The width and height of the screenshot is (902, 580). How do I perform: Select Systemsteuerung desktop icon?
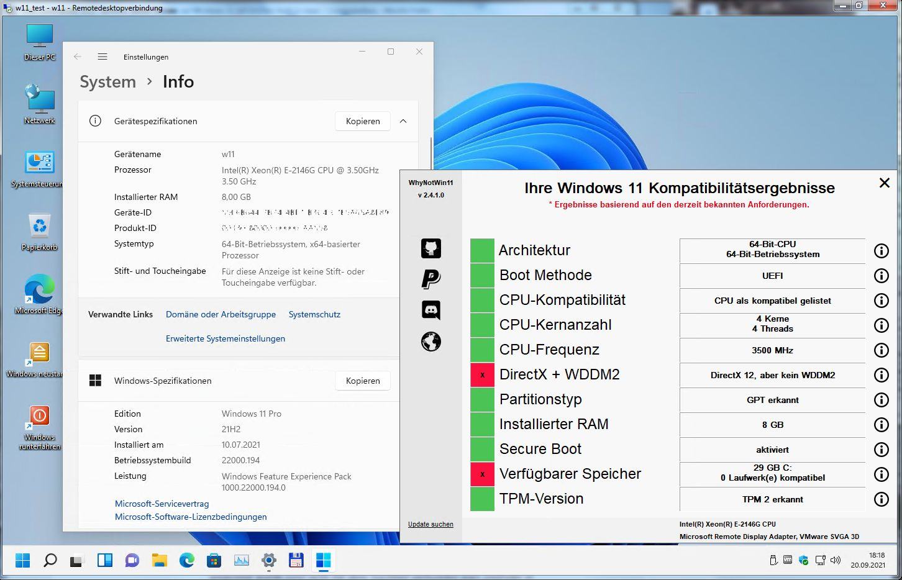39,169
